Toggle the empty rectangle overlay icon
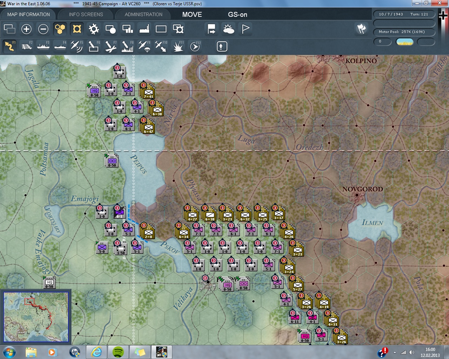 tap(161, 29)
